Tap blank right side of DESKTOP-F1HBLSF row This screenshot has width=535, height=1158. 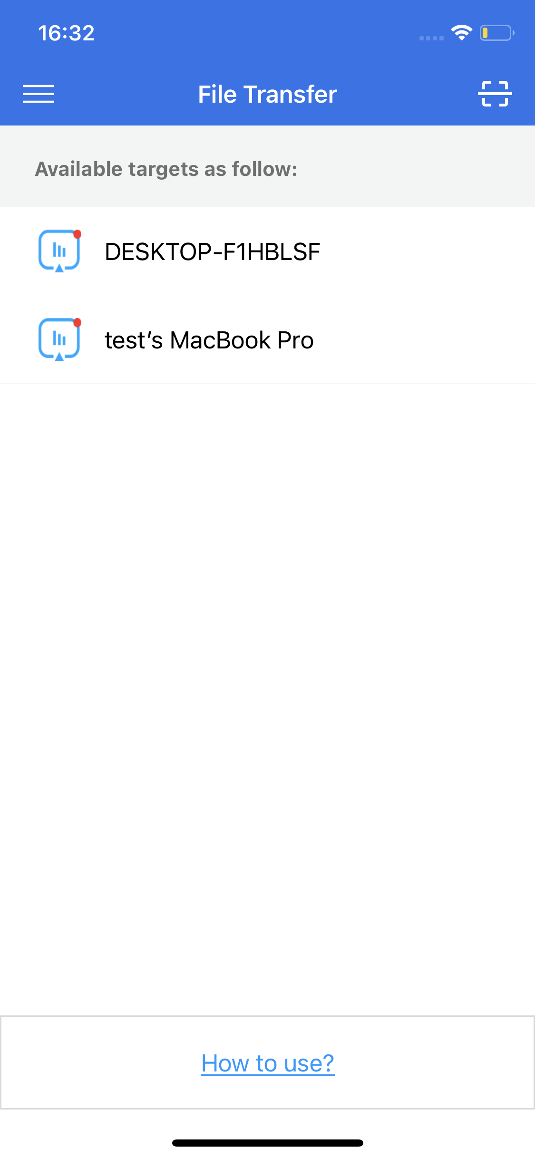coord(428,251)
